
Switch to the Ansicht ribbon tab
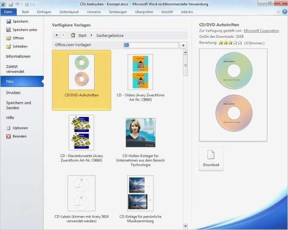click(167, 12)
